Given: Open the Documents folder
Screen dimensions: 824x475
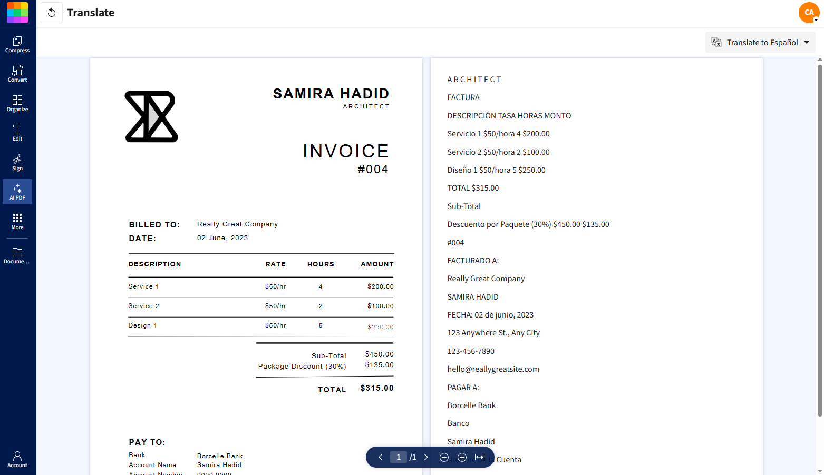Looking at the screenshot, I should coord(17,255).
